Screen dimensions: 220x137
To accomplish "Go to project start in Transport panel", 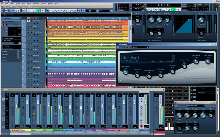I will [x=147, y=10].
